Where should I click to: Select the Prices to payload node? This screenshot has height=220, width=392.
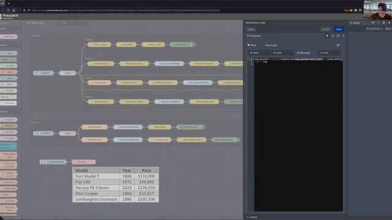click(204, 64)
